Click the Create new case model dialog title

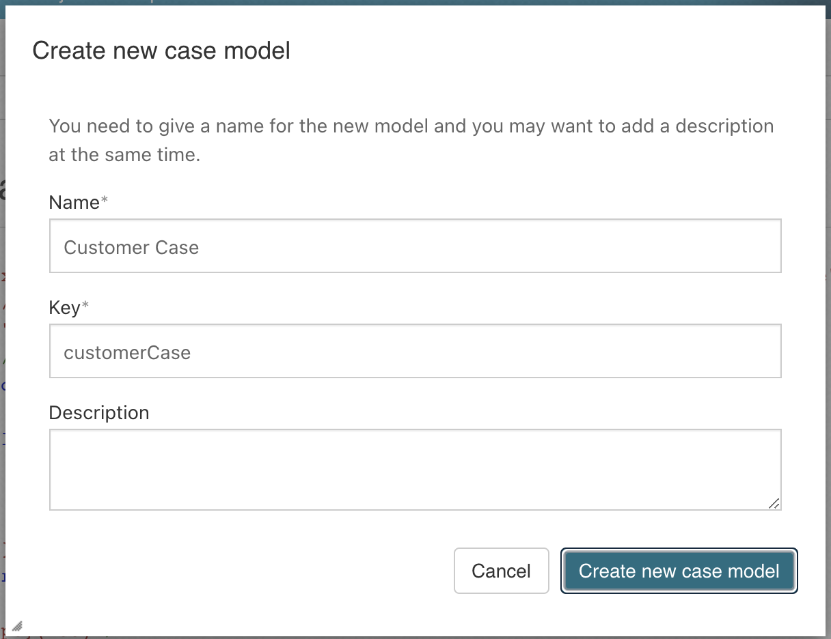[x=161, y=51]
